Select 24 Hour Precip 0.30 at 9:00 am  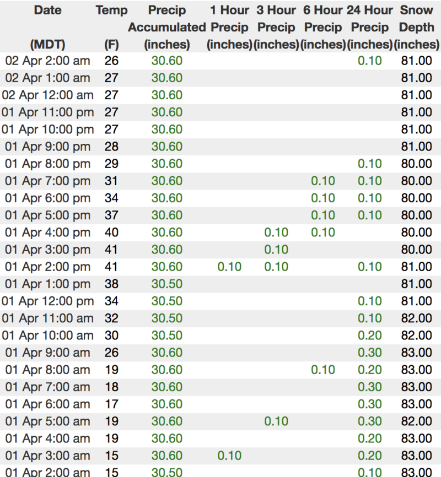click(370, 353)
